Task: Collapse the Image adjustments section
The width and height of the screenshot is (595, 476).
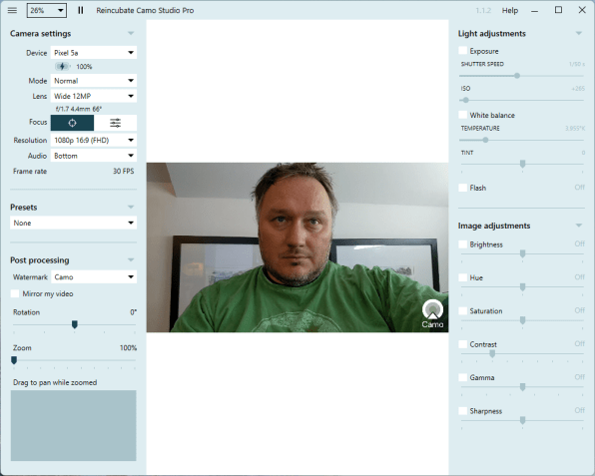Action: (579, 226)
